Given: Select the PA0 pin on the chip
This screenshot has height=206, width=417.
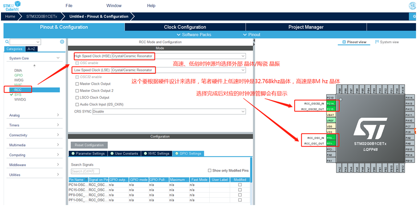Looking at the screenshot, I should pos(331,155).
